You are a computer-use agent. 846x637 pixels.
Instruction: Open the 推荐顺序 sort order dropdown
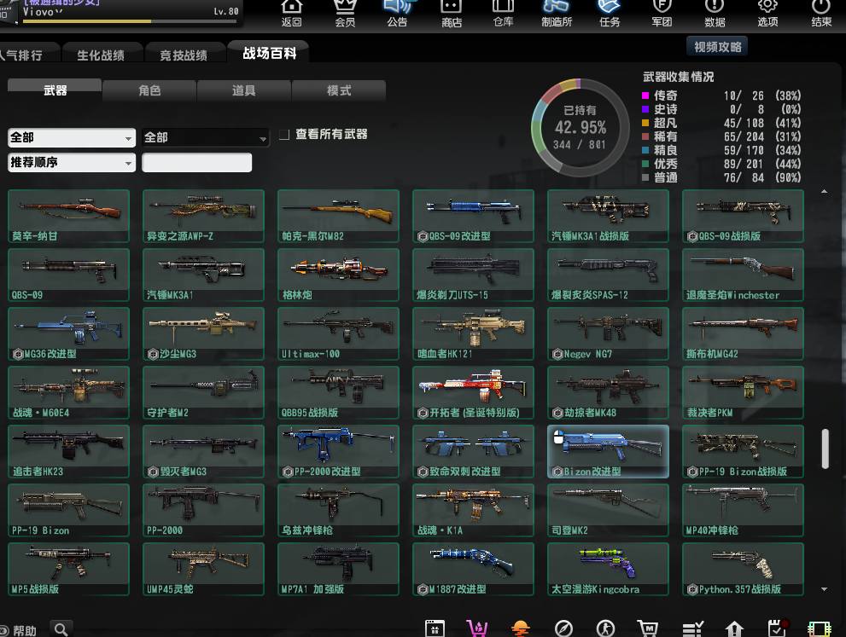[x=72, y=162]
